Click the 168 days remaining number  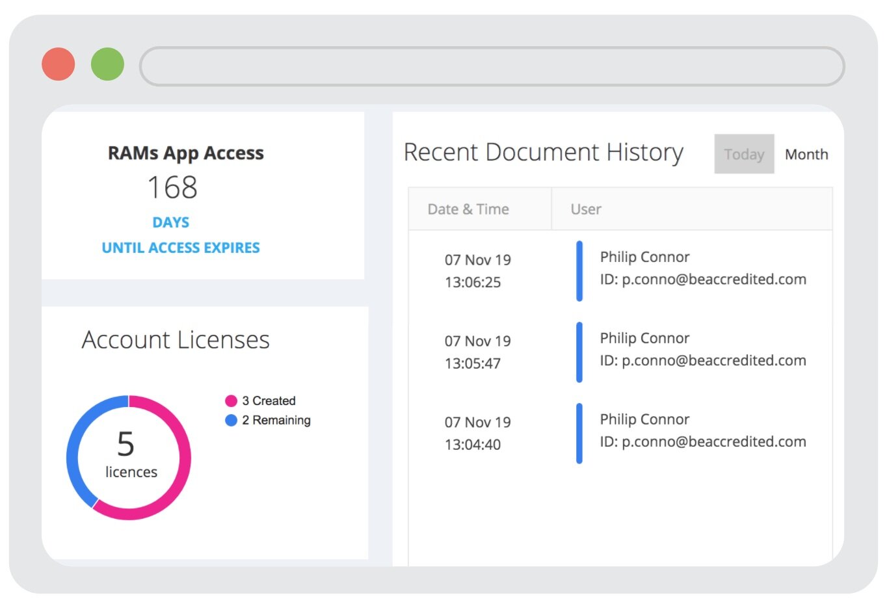click(x=172, y=188)
